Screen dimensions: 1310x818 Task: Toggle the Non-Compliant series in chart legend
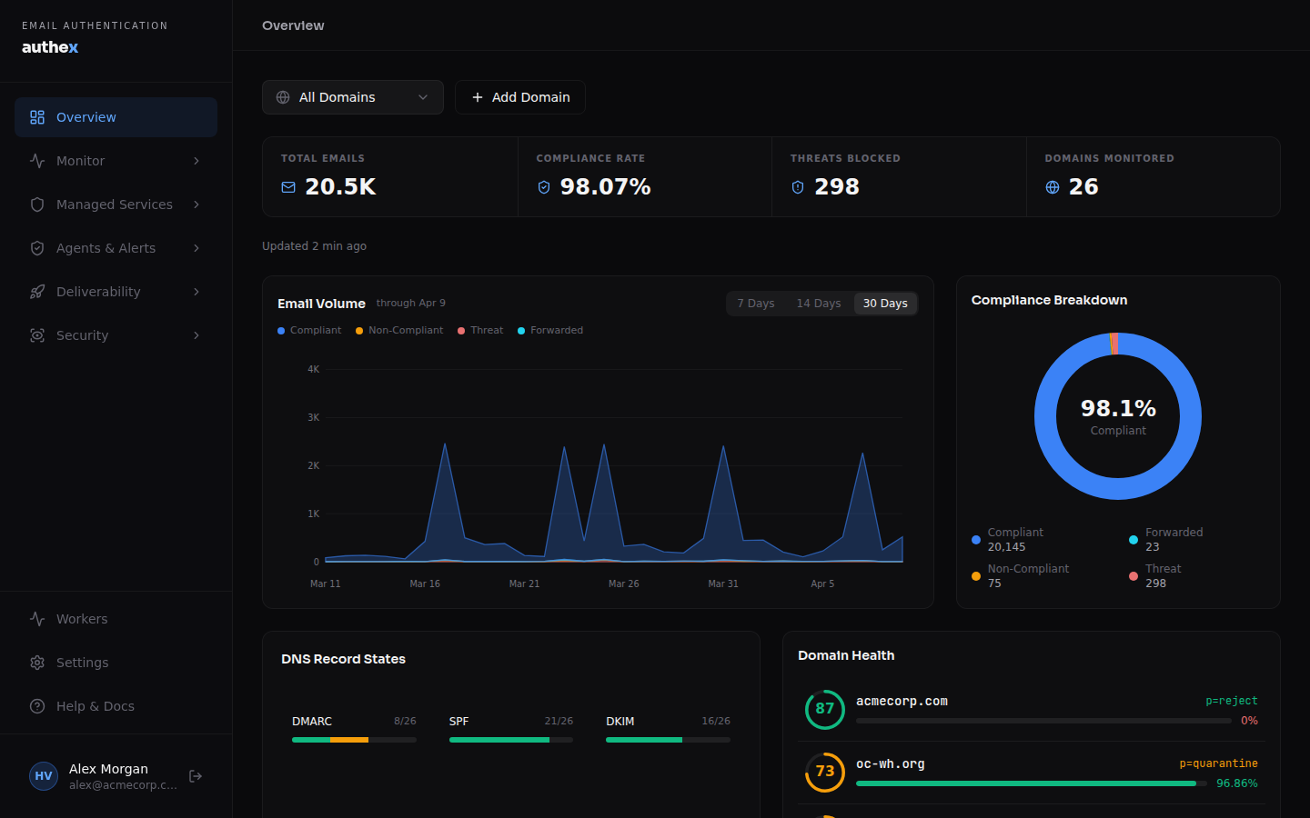click(399, 331)
